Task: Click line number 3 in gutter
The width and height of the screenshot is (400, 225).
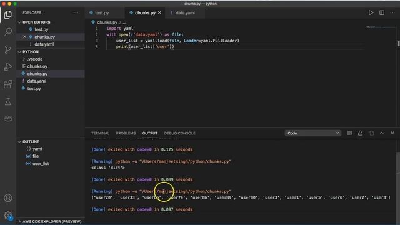Action: 97,41
